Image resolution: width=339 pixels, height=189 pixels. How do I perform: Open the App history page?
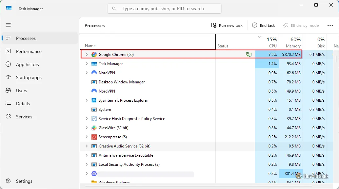click(28, 64)
